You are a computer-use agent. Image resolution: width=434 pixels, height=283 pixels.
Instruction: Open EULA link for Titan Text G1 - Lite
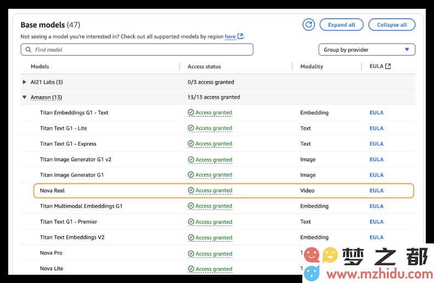pos(376,129)
